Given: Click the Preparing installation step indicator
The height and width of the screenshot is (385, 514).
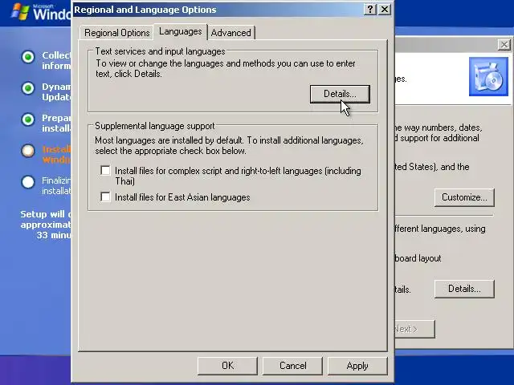Looking at the screenshot, I should (28, 120).
